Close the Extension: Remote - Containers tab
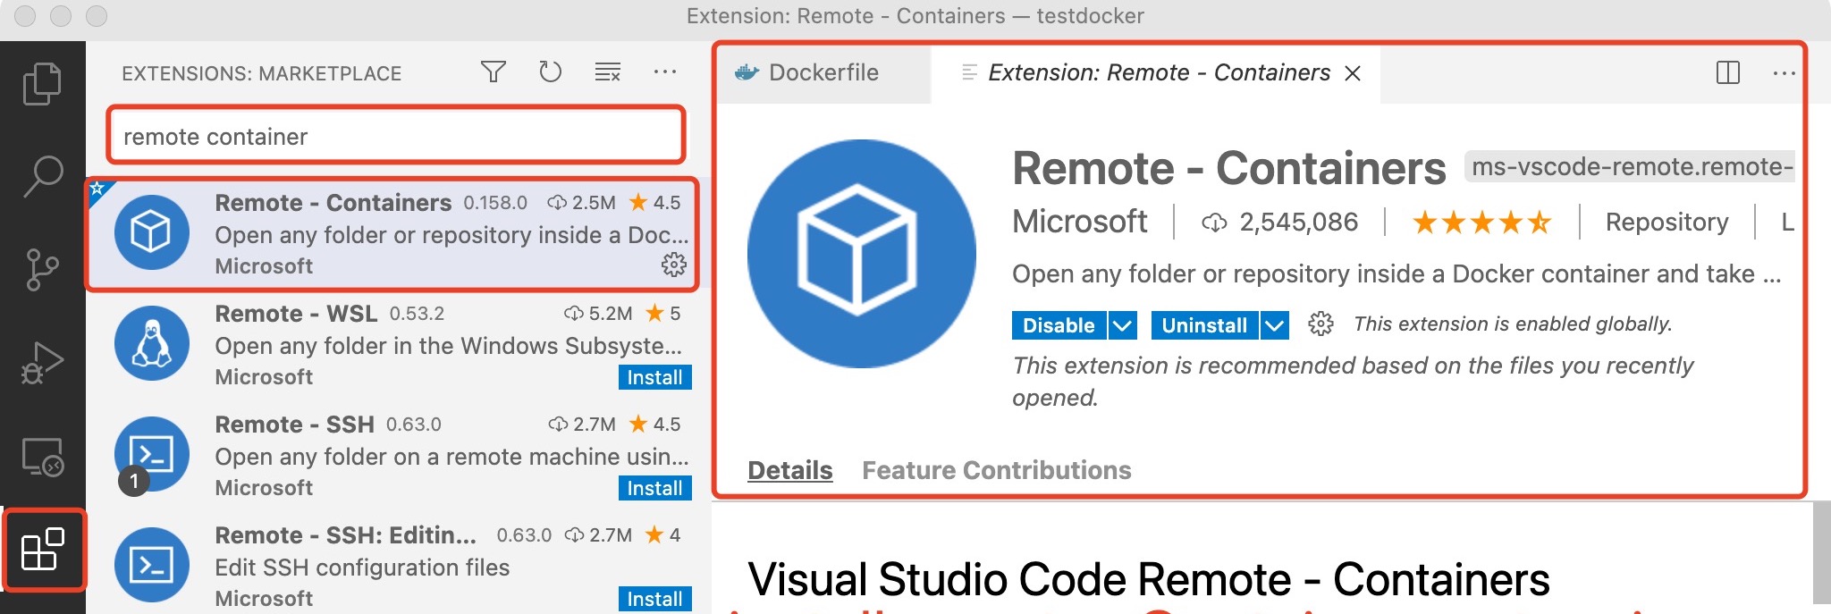Viewport: 1831px width, 614px height. coord(1353,73)
